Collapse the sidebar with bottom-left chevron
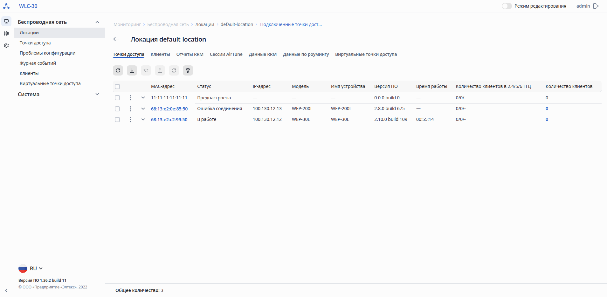This screenshot has height=297, width=607. [6, 291]
